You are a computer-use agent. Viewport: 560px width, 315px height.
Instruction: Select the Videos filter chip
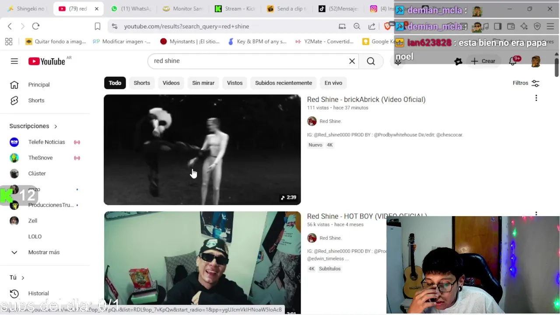[x=171, y=83]
